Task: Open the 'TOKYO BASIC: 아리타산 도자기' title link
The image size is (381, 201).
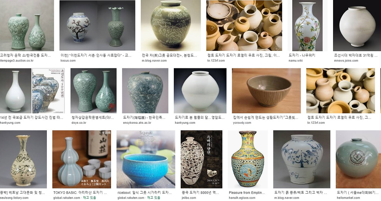Action: [x=80, y=193]
